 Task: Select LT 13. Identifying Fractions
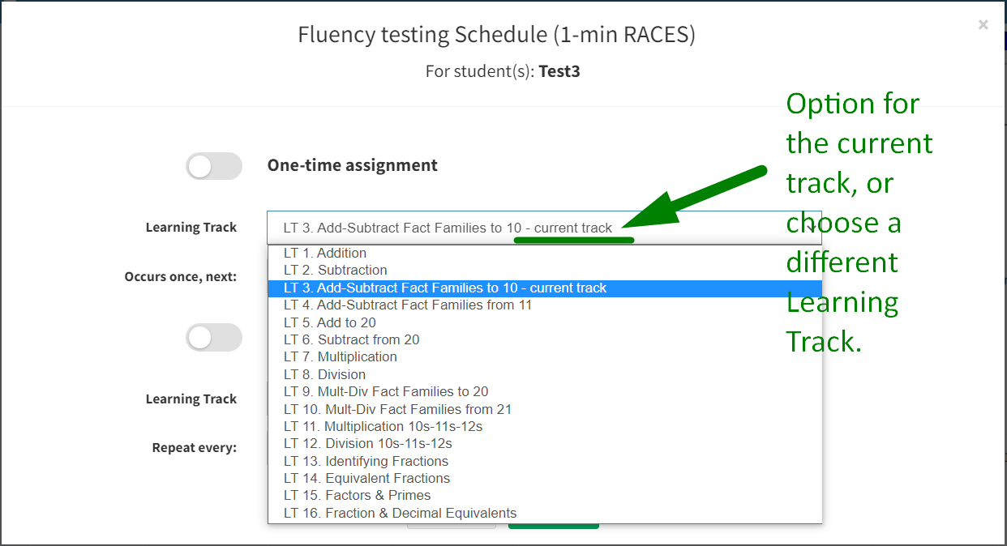click(x=366, y=462)
